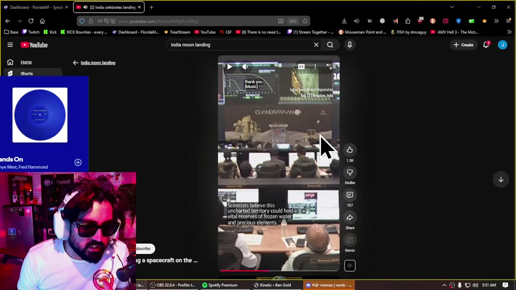The image size is (516, 290).
Task: Click the 'india moon landing' back link
Action: coord(98,62)
